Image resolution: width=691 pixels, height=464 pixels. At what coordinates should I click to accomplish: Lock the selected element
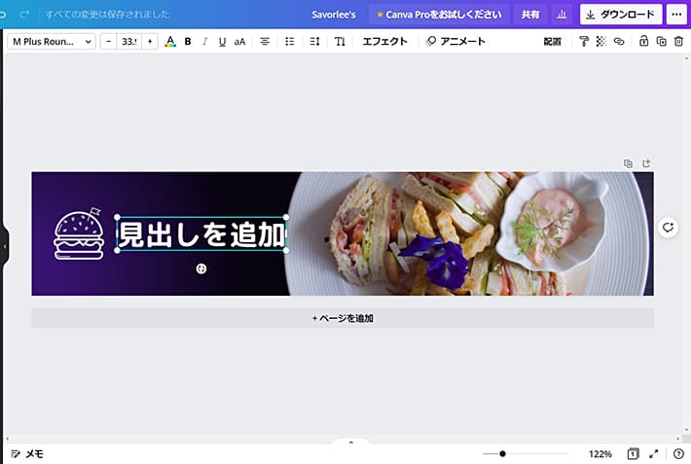click(644, 42)
